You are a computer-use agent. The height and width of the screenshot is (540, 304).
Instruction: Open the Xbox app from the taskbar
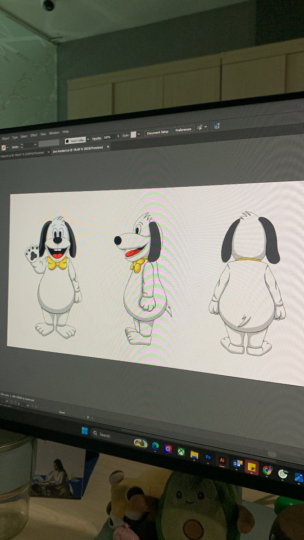coord(181,451)
